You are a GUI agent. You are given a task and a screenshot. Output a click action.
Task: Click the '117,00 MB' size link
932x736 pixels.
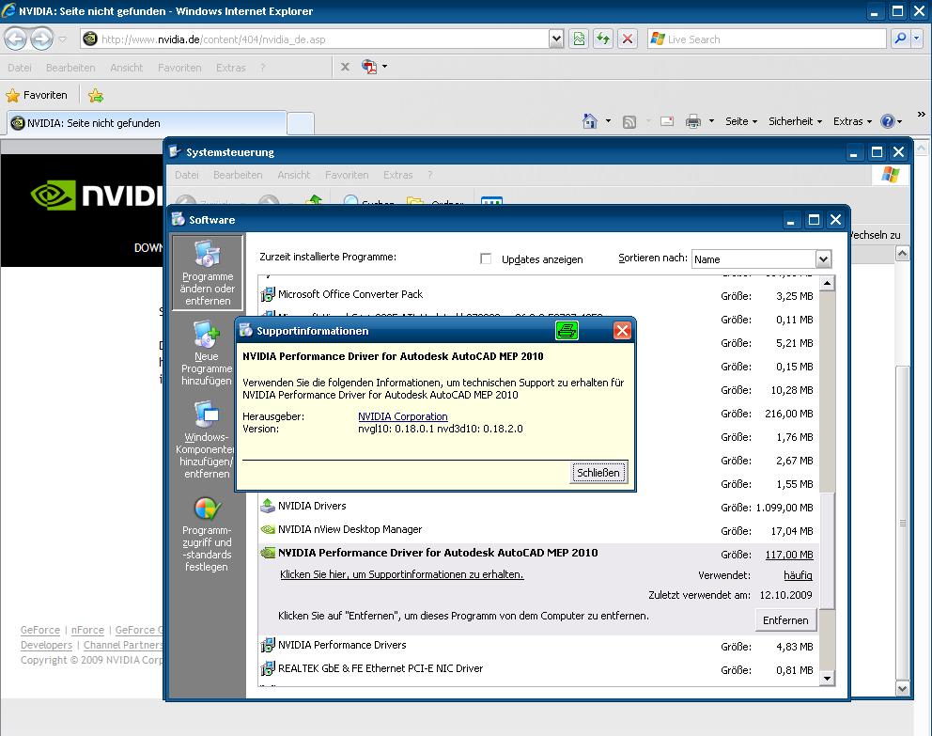(x=789, y=555)
